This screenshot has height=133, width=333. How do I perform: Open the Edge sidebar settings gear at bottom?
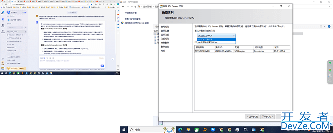pos(118,69)
